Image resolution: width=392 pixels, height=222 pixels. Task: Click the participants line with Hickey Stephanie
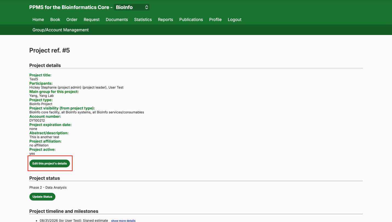[x=76, y=87]
